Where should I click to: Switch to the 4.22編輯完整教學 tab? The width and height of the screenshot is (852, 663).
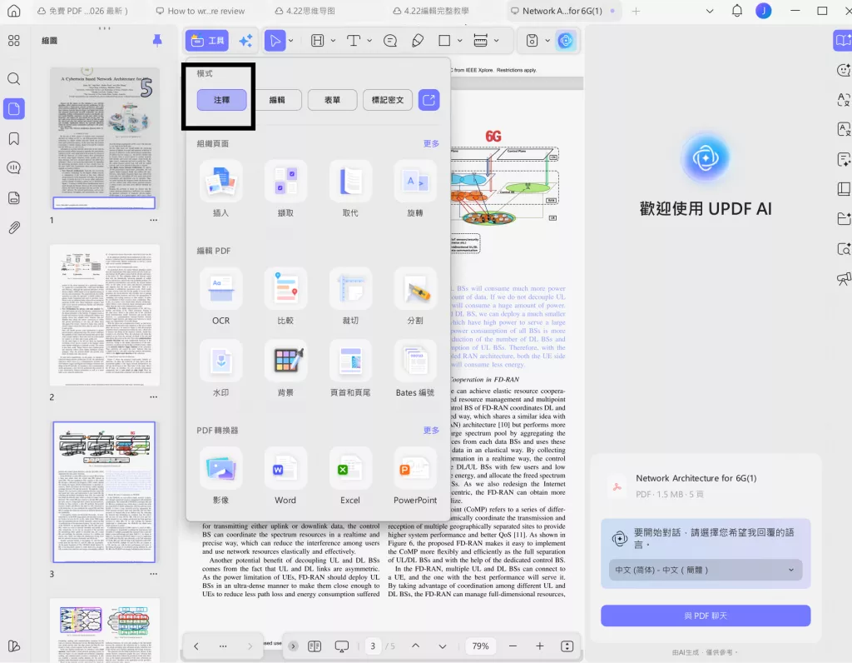pyautogui.click(x=431, y=11)
